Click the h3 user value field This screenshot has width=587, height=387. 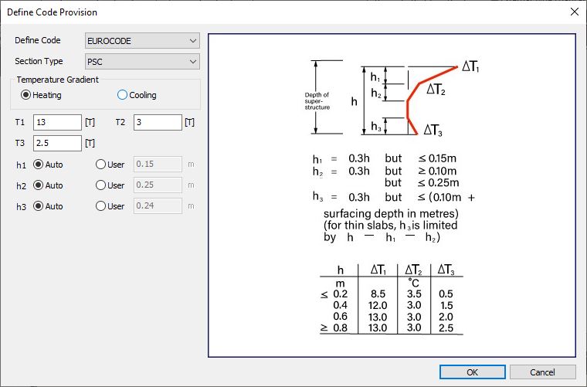coord(158,206)
